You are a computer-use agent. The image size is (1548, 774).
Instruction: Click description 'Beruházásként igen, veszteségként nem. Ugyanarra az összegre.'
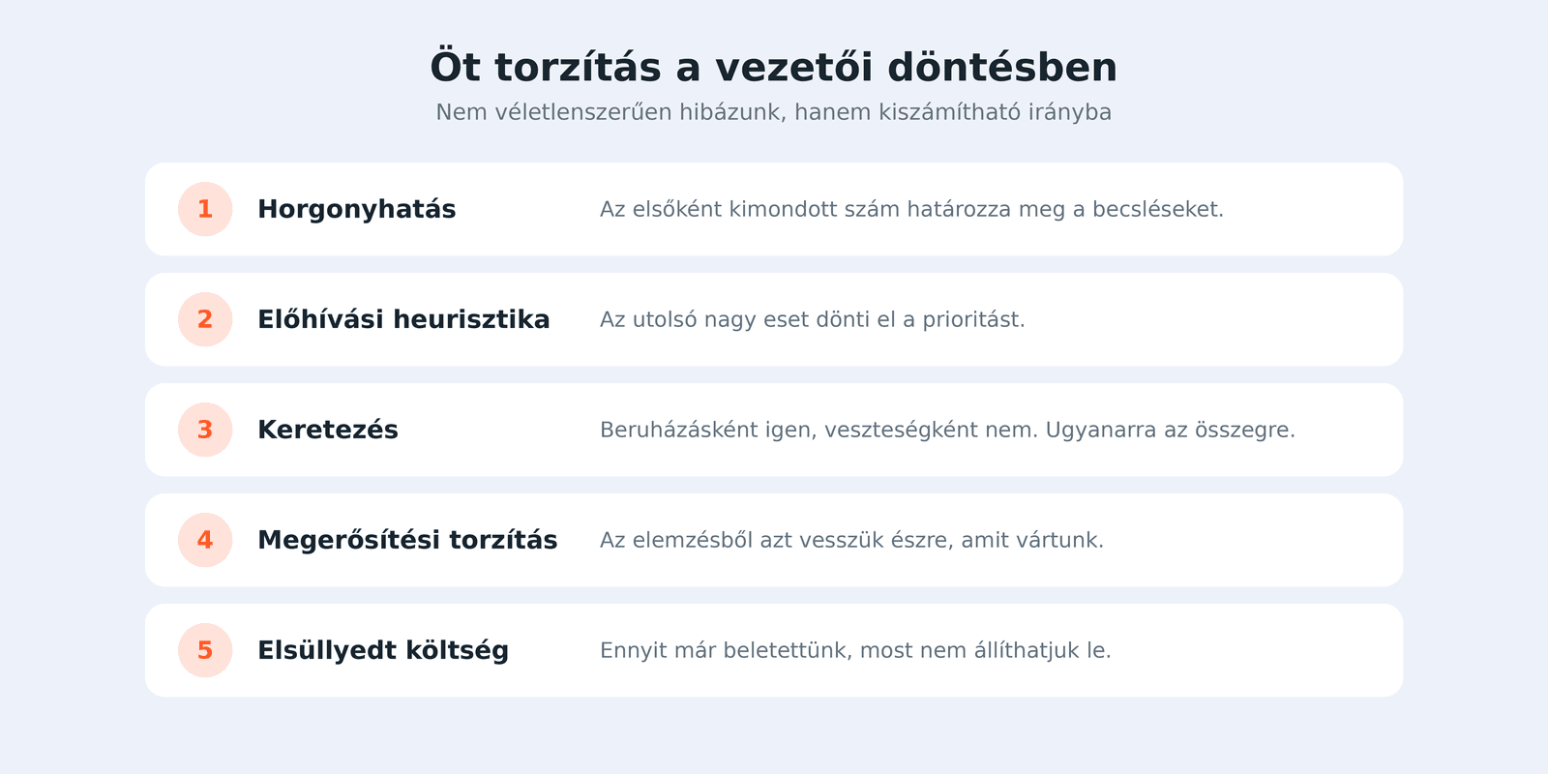click(x=947, y=430)
